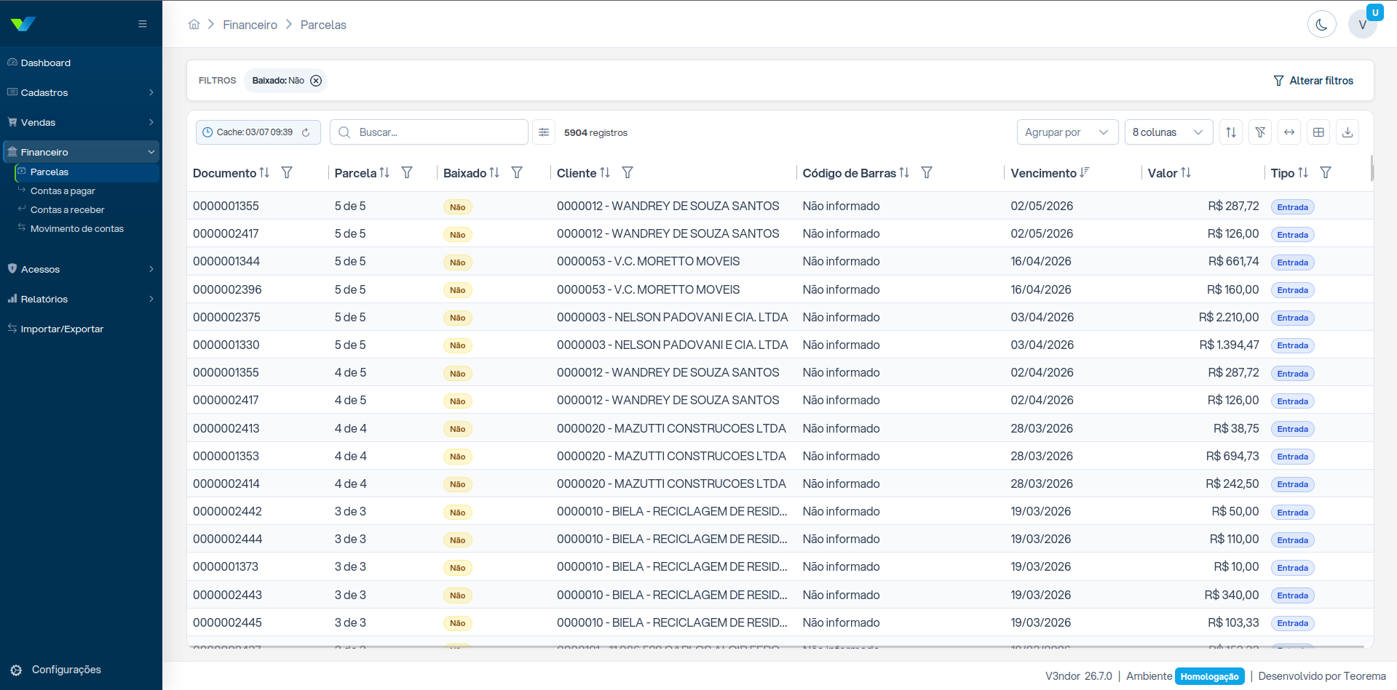Clear all column filters icon

pyautogui.click(x=1260, y=132)
